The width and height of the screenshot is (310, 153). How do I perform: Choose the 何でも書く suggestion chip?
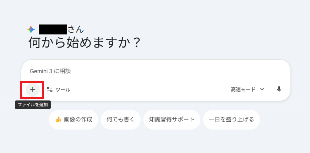click(x=121, y=120)
